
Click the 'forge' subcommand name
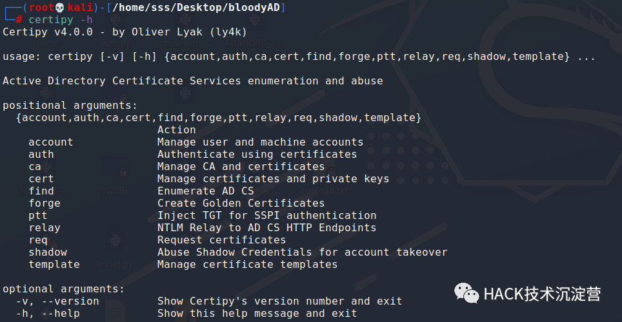click(44, 203)
